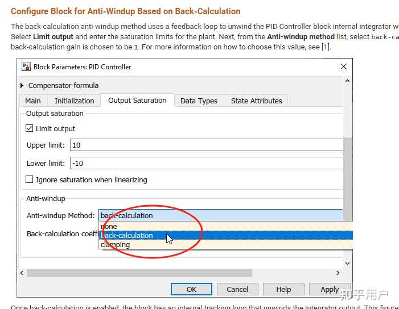
Task: Go to the Data Types tab
Action: pos(199,101)
